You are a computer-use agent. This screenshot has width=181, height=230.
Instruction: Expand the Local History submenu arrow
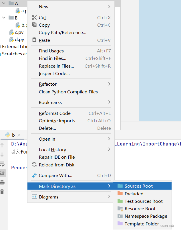click(109, 149)
